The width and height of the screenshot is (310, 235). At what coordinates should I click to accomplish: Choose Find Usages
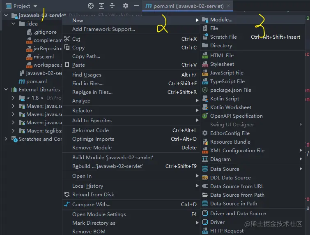pos(131,75)
